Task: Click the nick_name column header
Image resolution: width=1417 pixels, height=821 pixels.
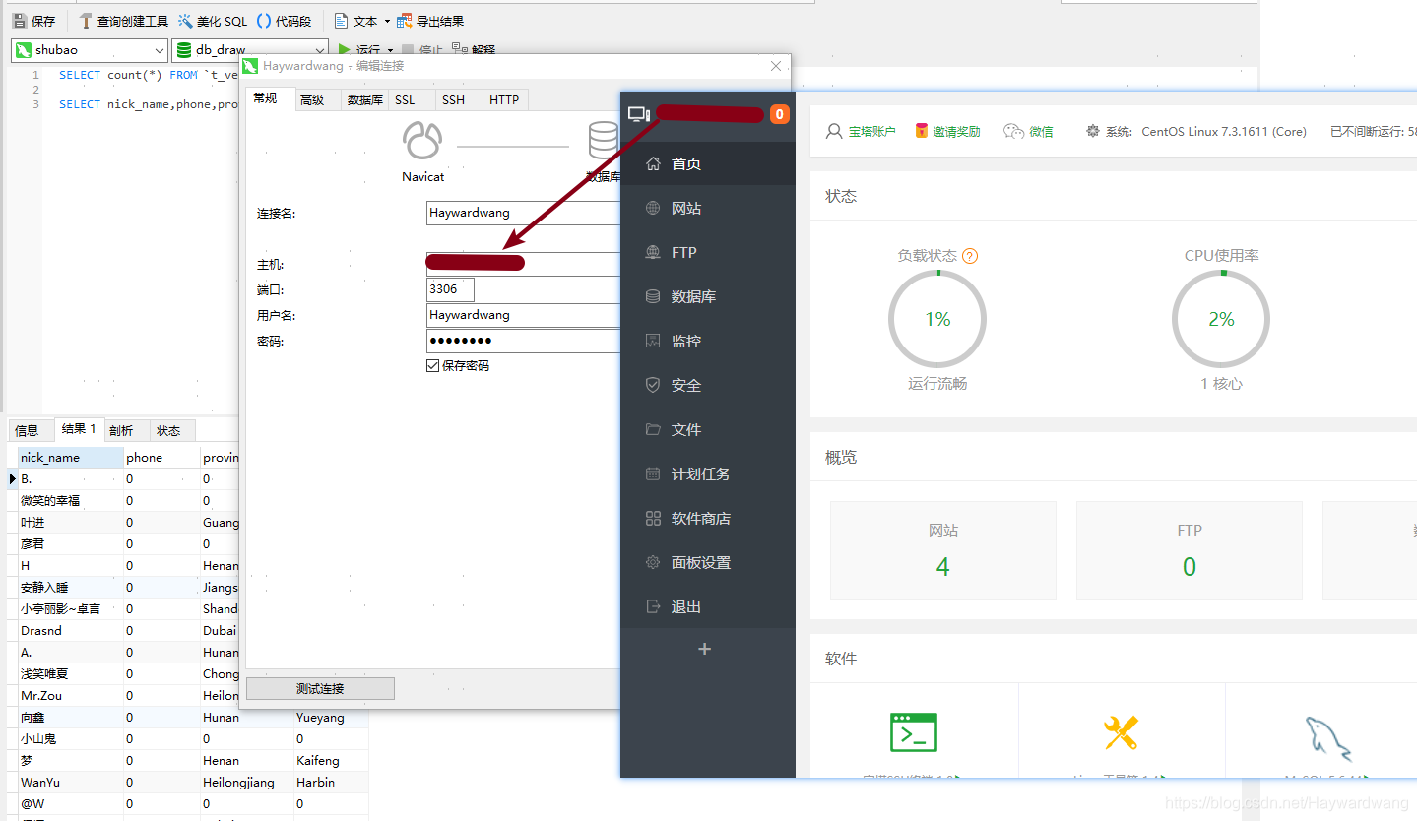Action: tap(71, 458)
